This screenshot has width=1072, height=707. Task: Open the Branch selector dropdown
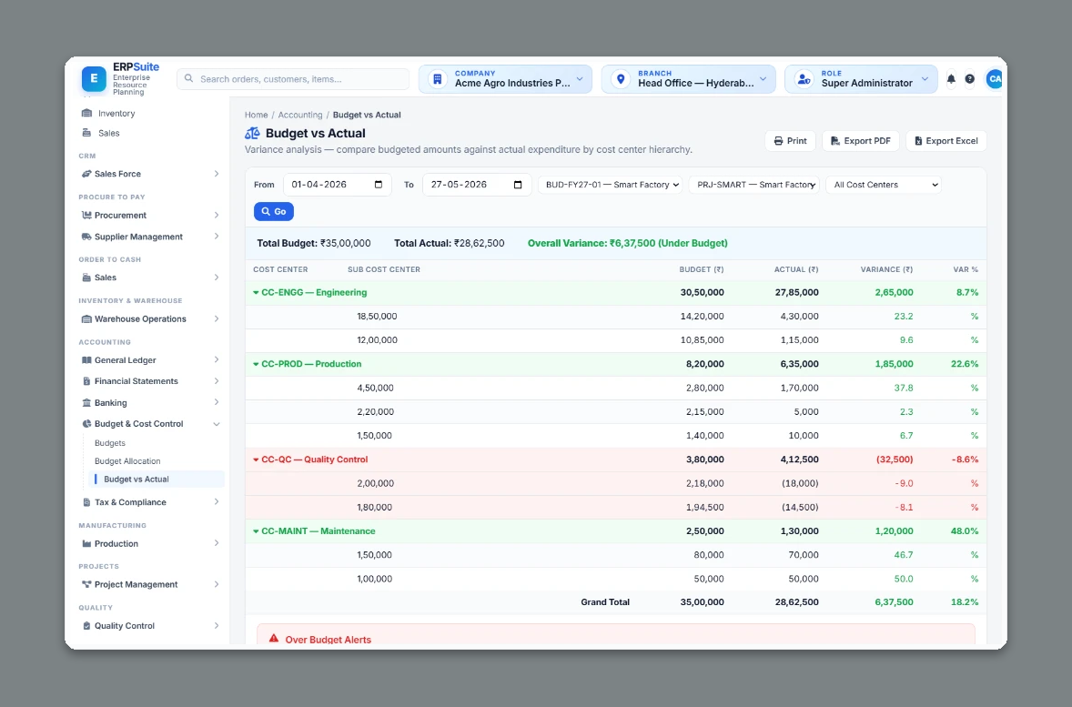tap(689, 79)
